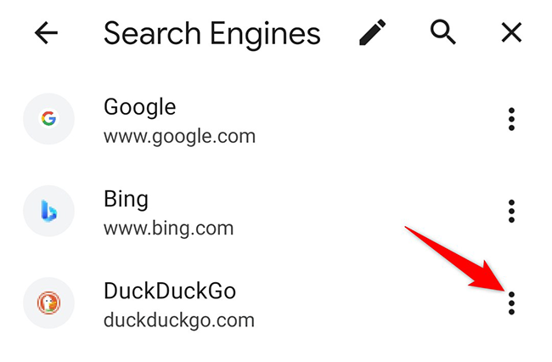Go back using the left arrow
The width and height of the screenshot is (552, 362).
pyautogui.click(x=46, y=33)
